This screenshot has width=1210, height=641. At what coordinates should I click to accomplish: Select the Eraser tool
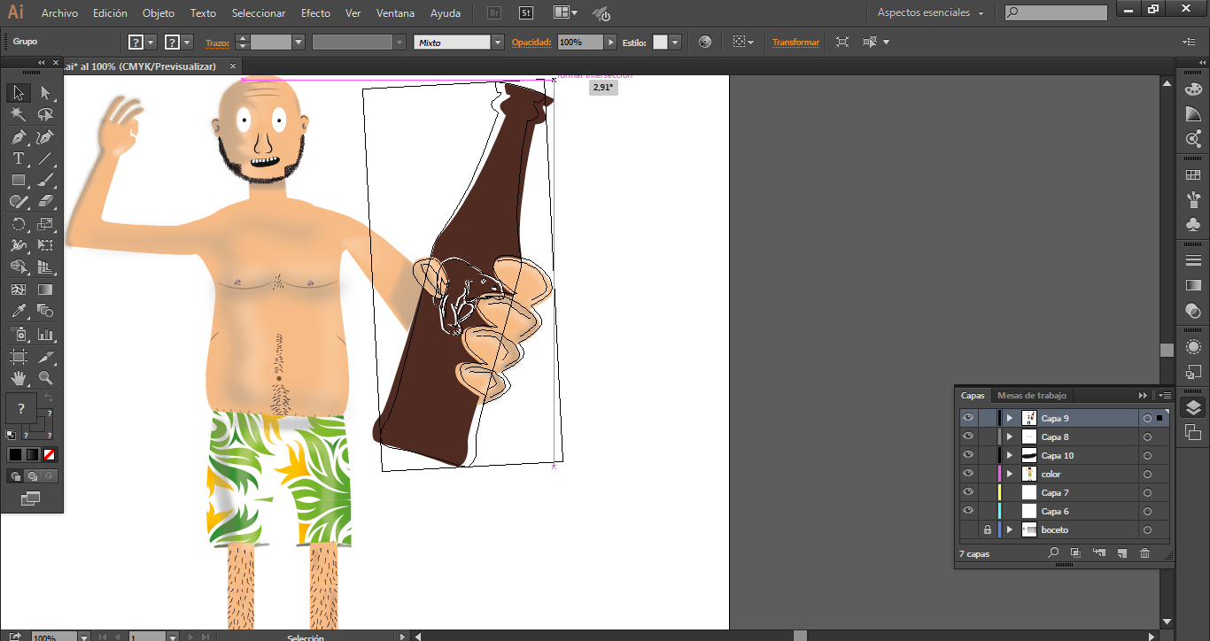[x=45, y=202]
